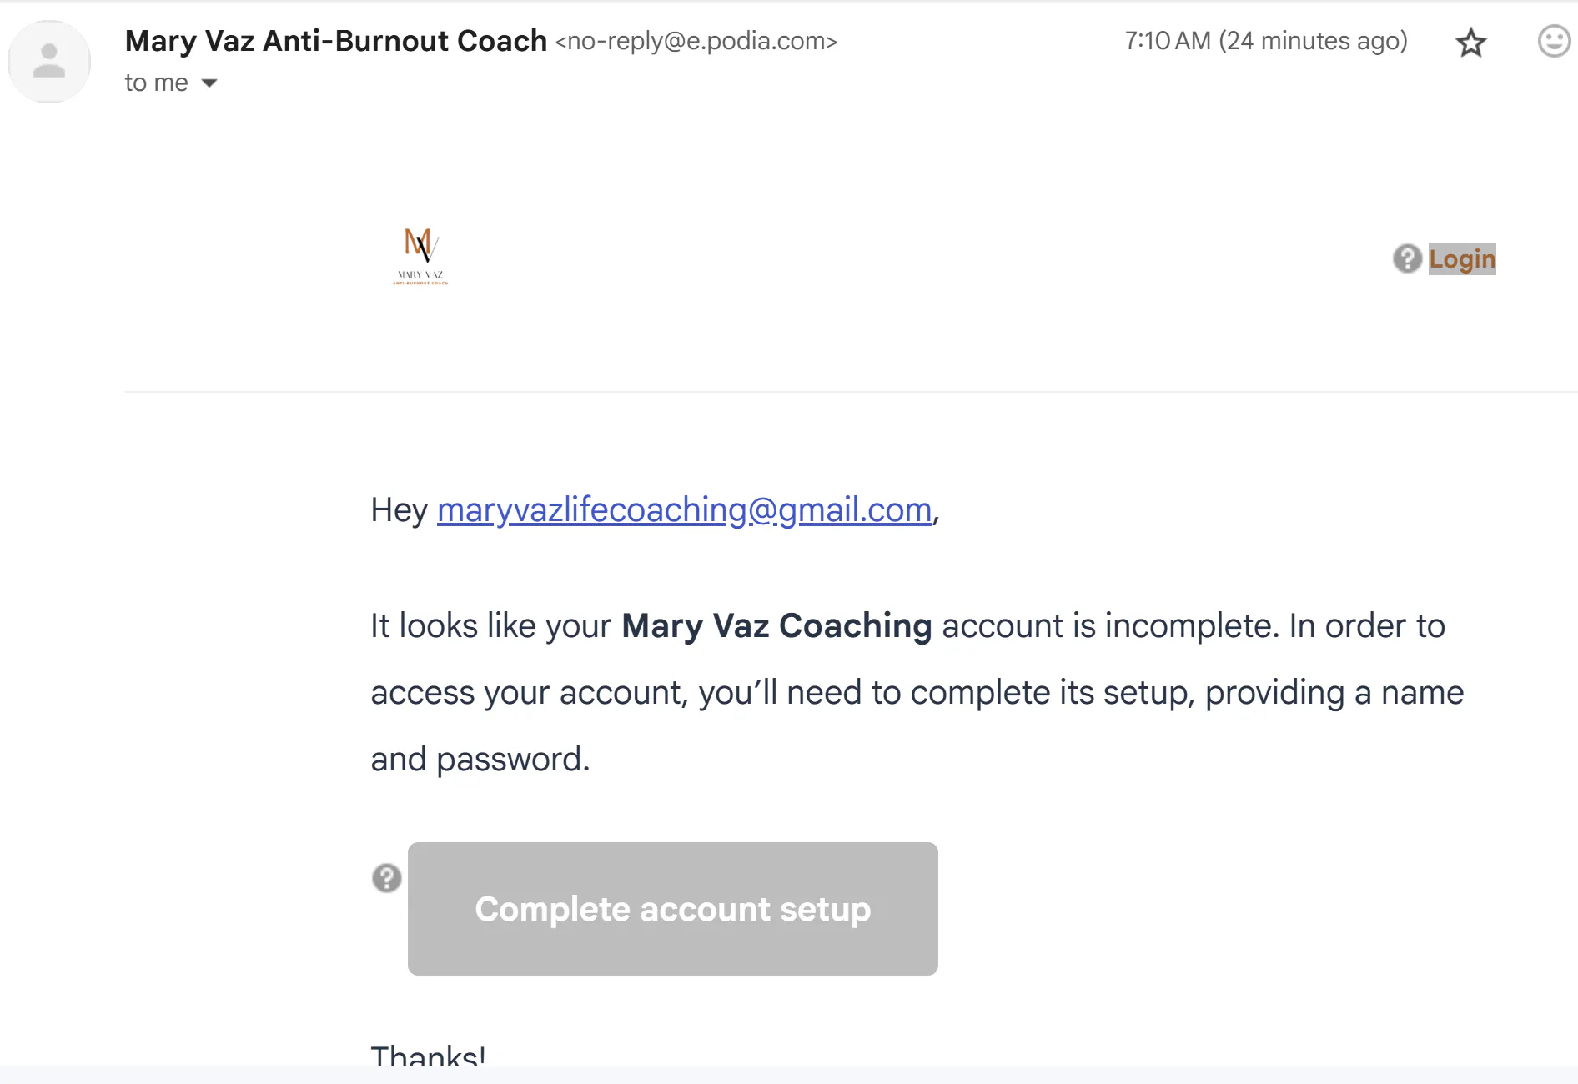Click the bold Mary Vaz Coaching text
The height and width of the screenshot is (1084, 1578).
point(776,626)
